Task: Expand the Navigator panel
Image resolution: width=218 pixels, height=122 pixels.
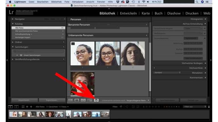Action: [13, 19]
